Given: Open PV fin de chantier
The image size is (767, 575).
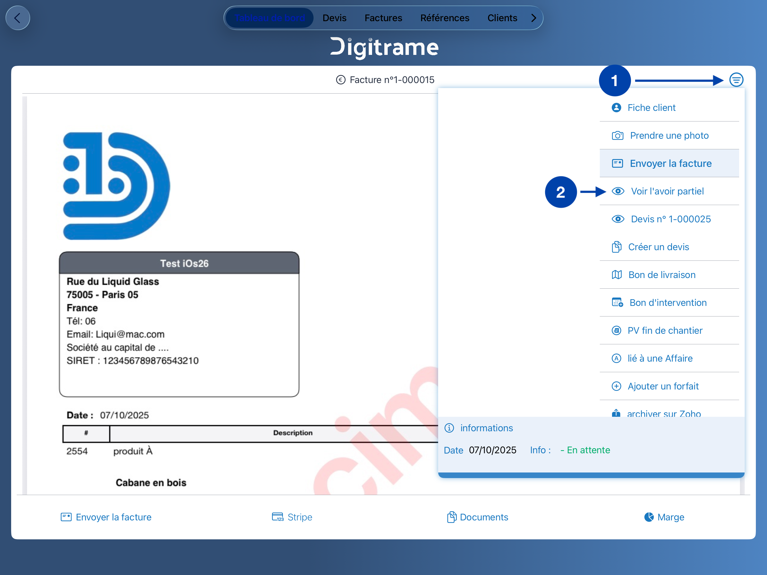Looking at the screenshot, I should pos(664,331).
